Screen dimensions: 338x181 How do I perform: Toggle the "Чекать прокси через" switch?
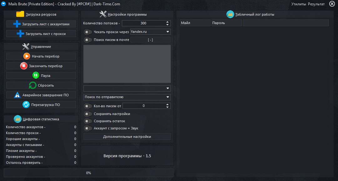[x=88, y=32]
